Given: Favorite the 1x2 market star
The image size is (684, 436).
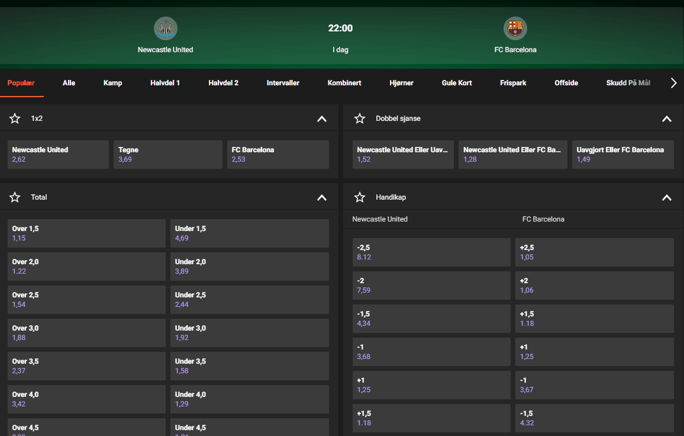Looking at the screenshot, I should coord(15,118).
